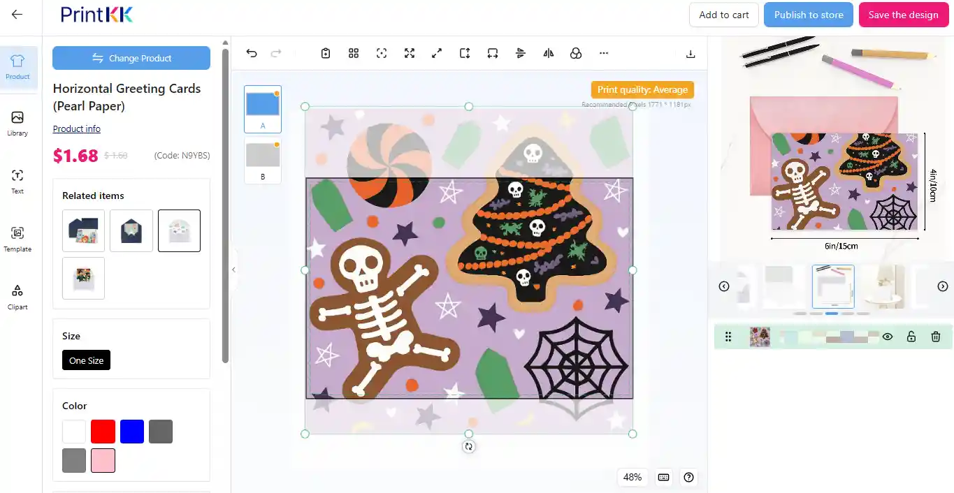Screen dimensions: 954x493
Task: Expand more toolbar options with the ellipsis
Action: click(603, 53)
